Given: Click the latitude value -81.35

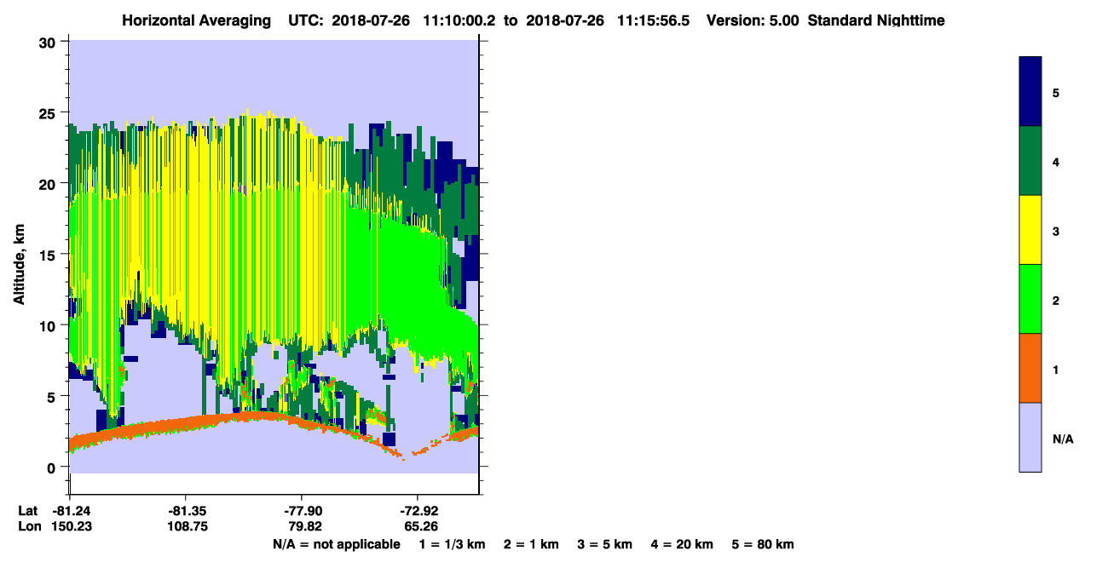Looking at the screenshot, I should coord(186,510).
